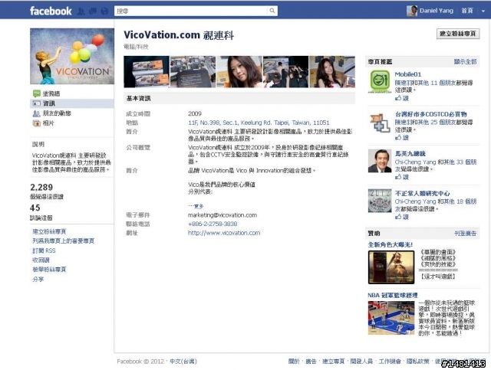The image size is (491, 370).
Task: Click the 訂閱 RSS link
Action: 44,250
